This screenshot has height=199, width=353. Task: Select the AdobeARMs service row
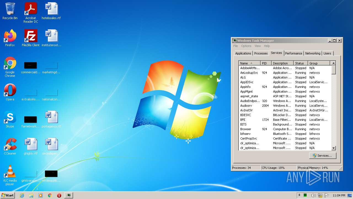pyautogui.click(x=285, y=68)
